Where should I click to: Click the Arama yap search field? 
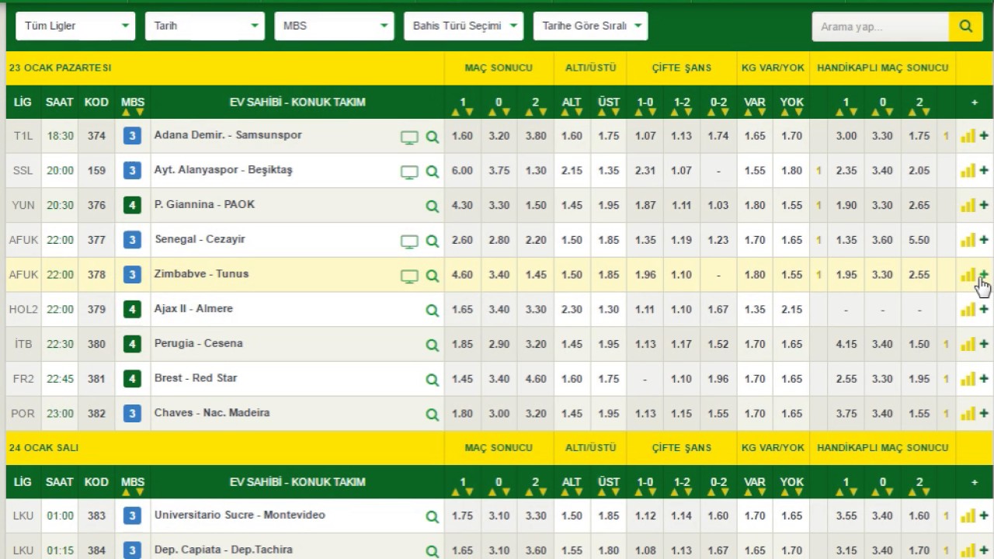click(x=881, y=26)
